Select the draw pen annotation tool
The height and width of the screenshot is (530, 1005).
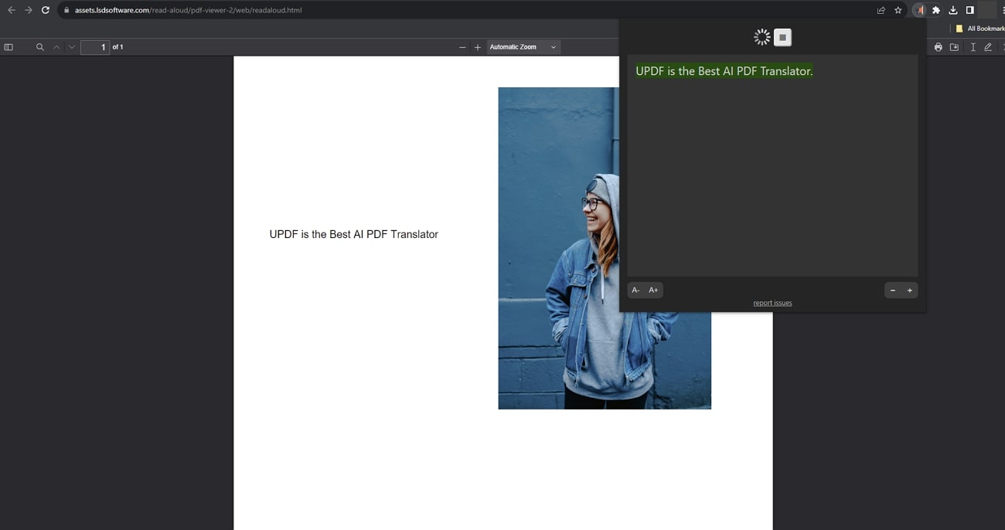[988, 47]
